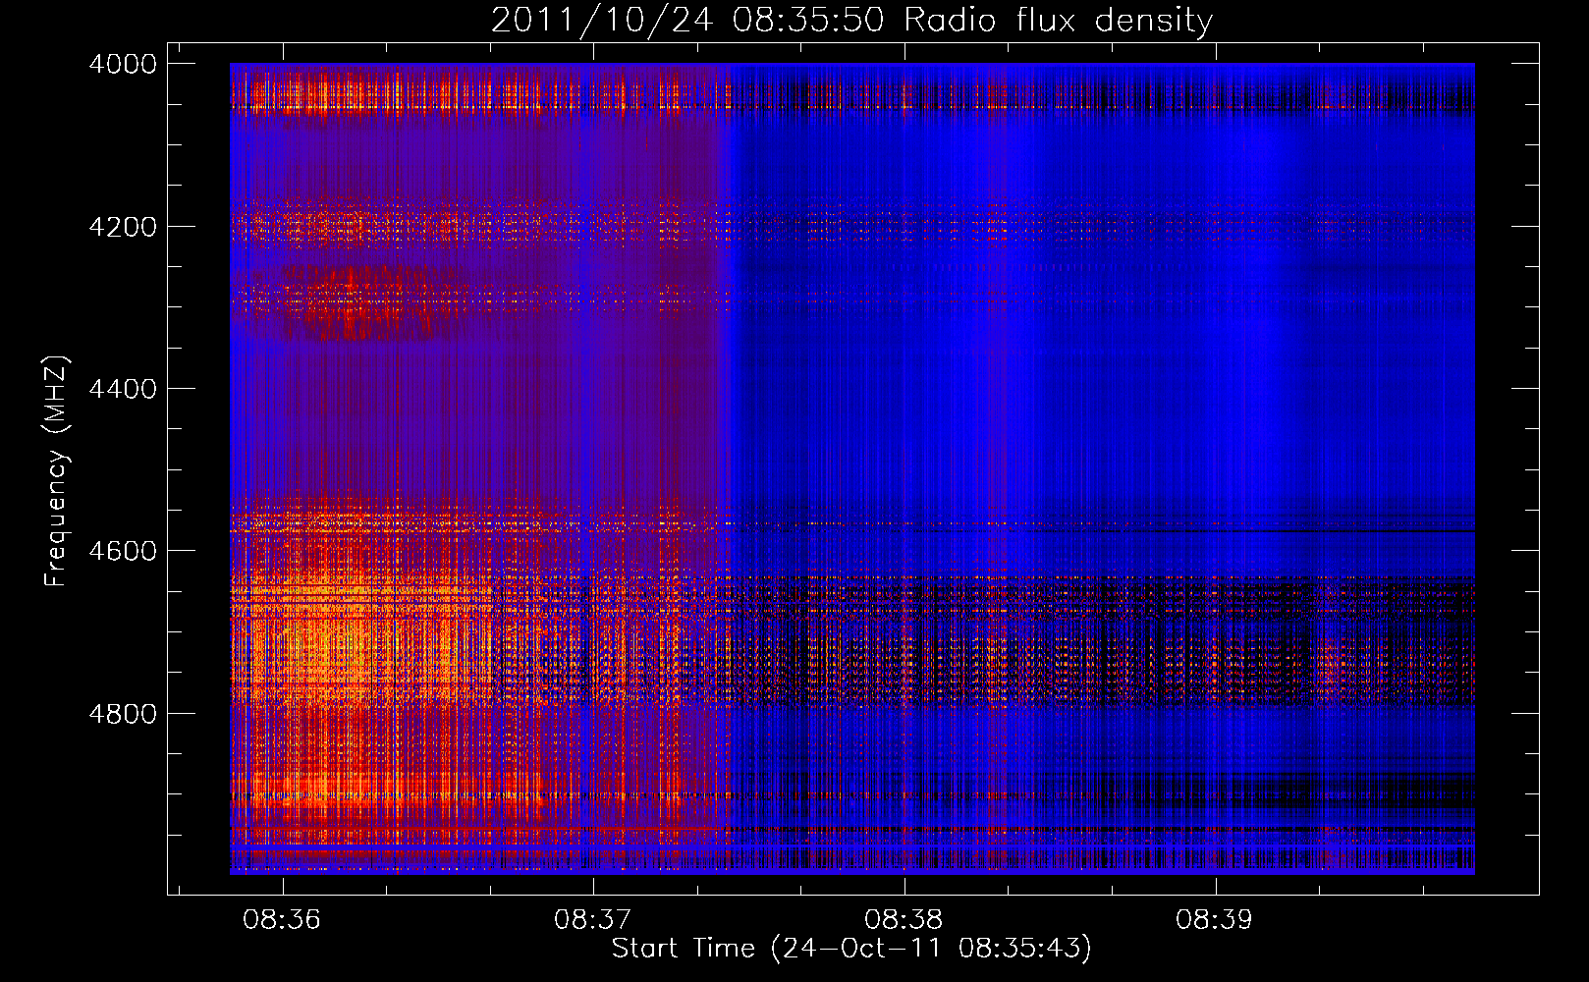
Task: Select the 4800 frequency tick label
Action: (123, 714)
